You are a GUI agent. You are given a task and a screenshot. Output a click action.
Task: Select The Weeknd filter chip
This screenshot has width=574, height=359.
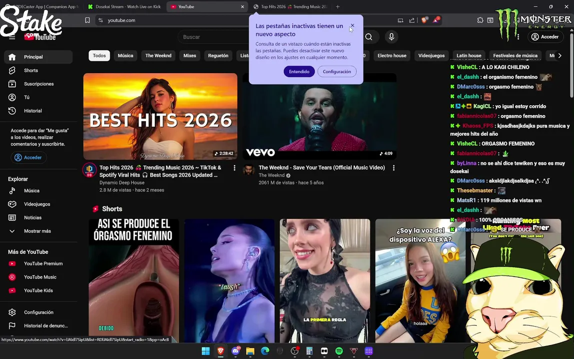point(158,55)
